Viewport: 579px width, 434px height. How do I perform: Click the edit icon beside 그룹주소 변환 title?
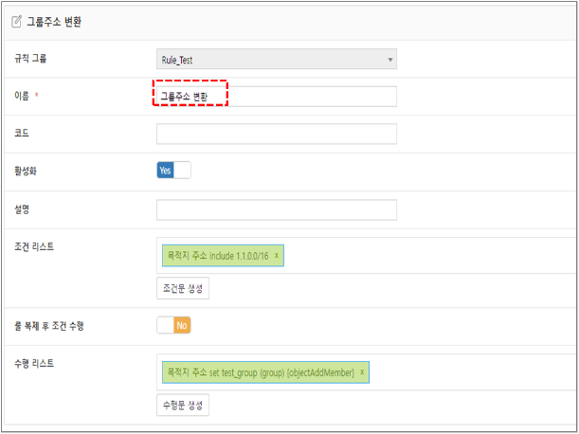(x=16, y=22)
